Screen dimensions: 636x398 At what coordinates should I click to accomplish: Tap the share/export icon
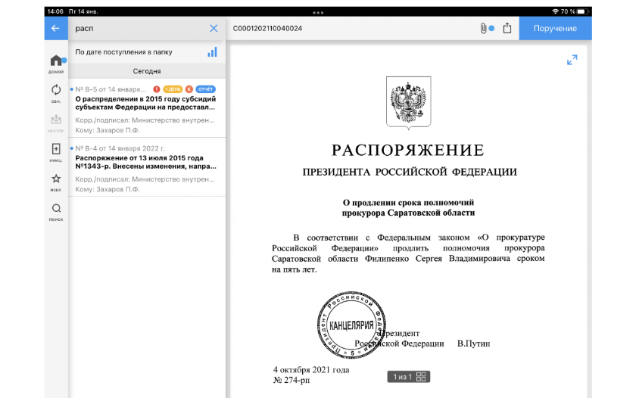click(507, 28)
